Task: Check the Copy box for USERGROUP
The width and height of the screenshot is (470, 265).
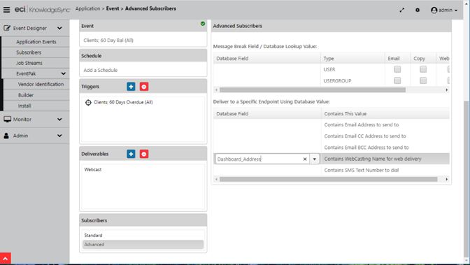Action: point(423,80)
